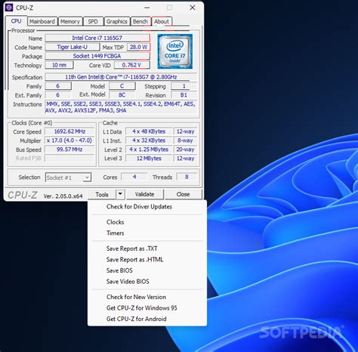This screenshot has height=352, width=358.
Task: Choose Check for New Version
Action: (x=136, y=297)
